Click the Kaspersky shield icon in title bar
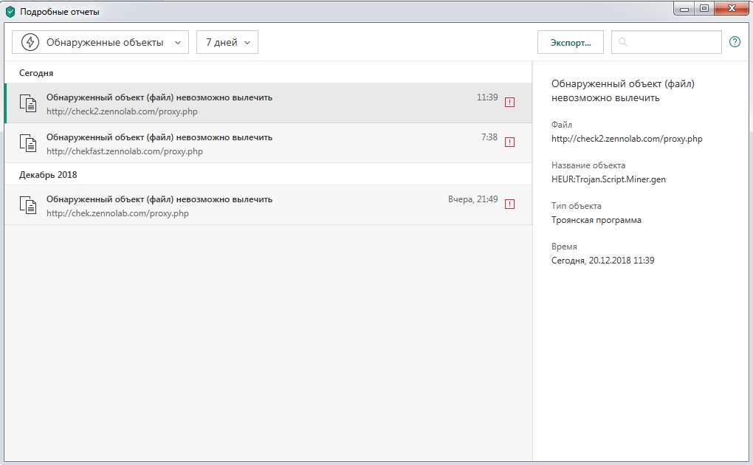Image resolution: width=753 pixels, height=465 pixels. coord(10,12)
